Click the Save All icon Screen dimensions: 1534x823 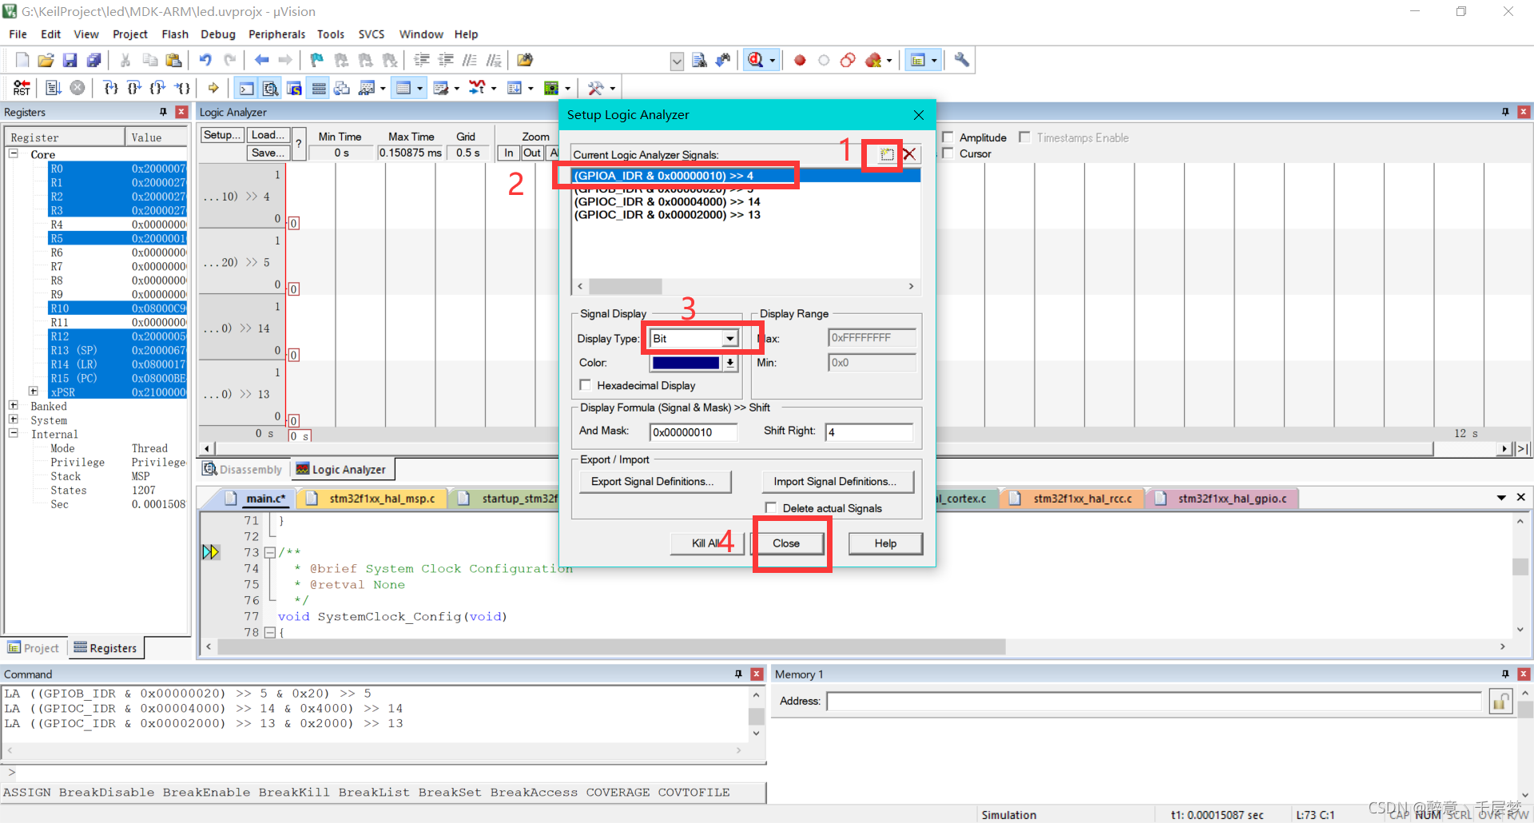pyautogui.click(x=93, y=60)
